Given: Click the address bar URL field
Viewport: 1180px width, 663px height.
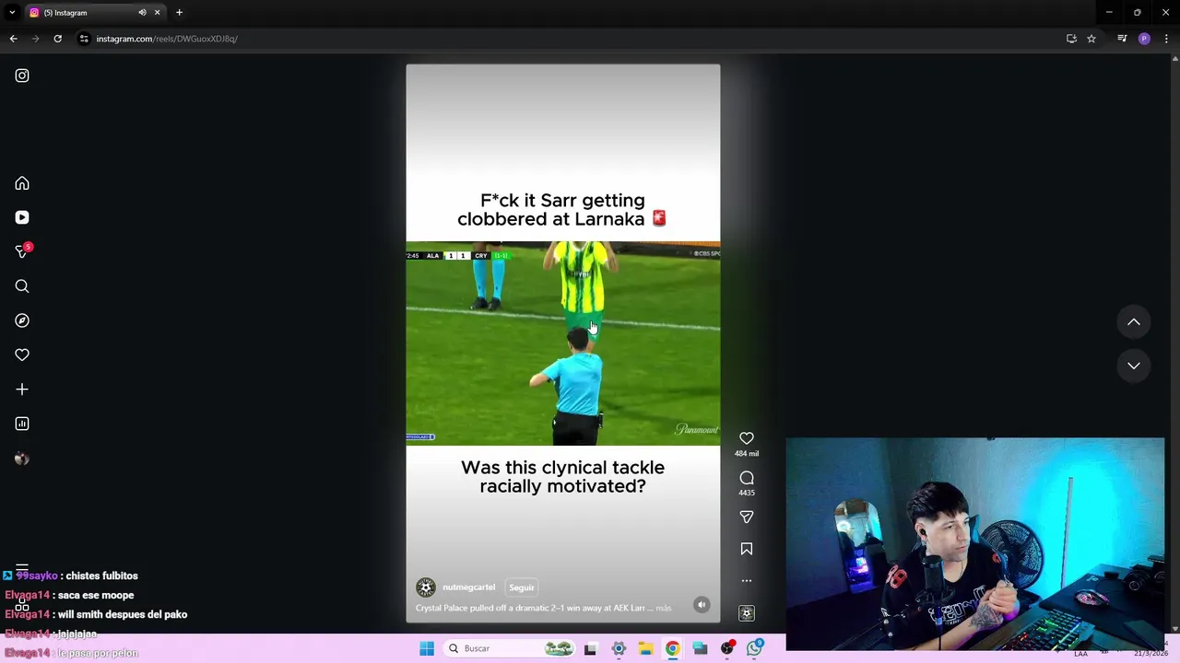Looking at the screenshot, I should (572, 39).
